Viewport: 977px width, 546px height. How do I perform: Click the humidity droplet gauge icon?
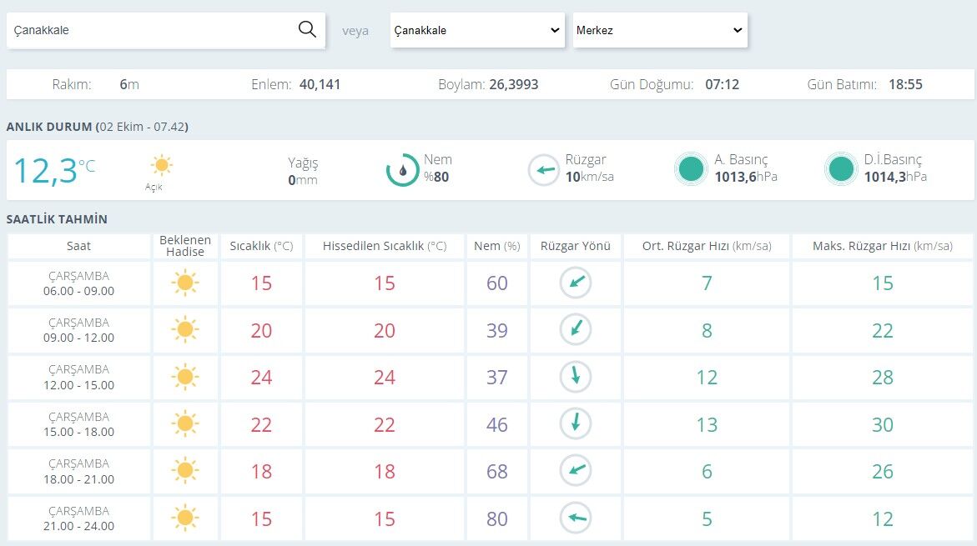click(402, 170)
